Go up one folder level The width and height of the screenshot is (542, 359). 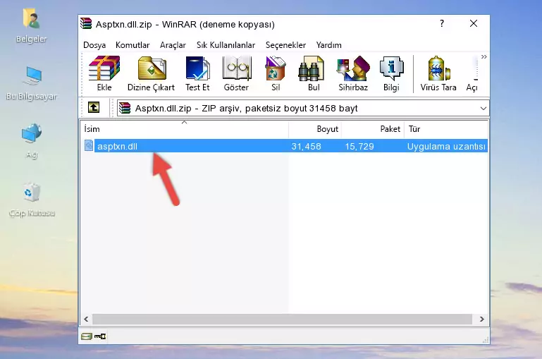point(94,108)
